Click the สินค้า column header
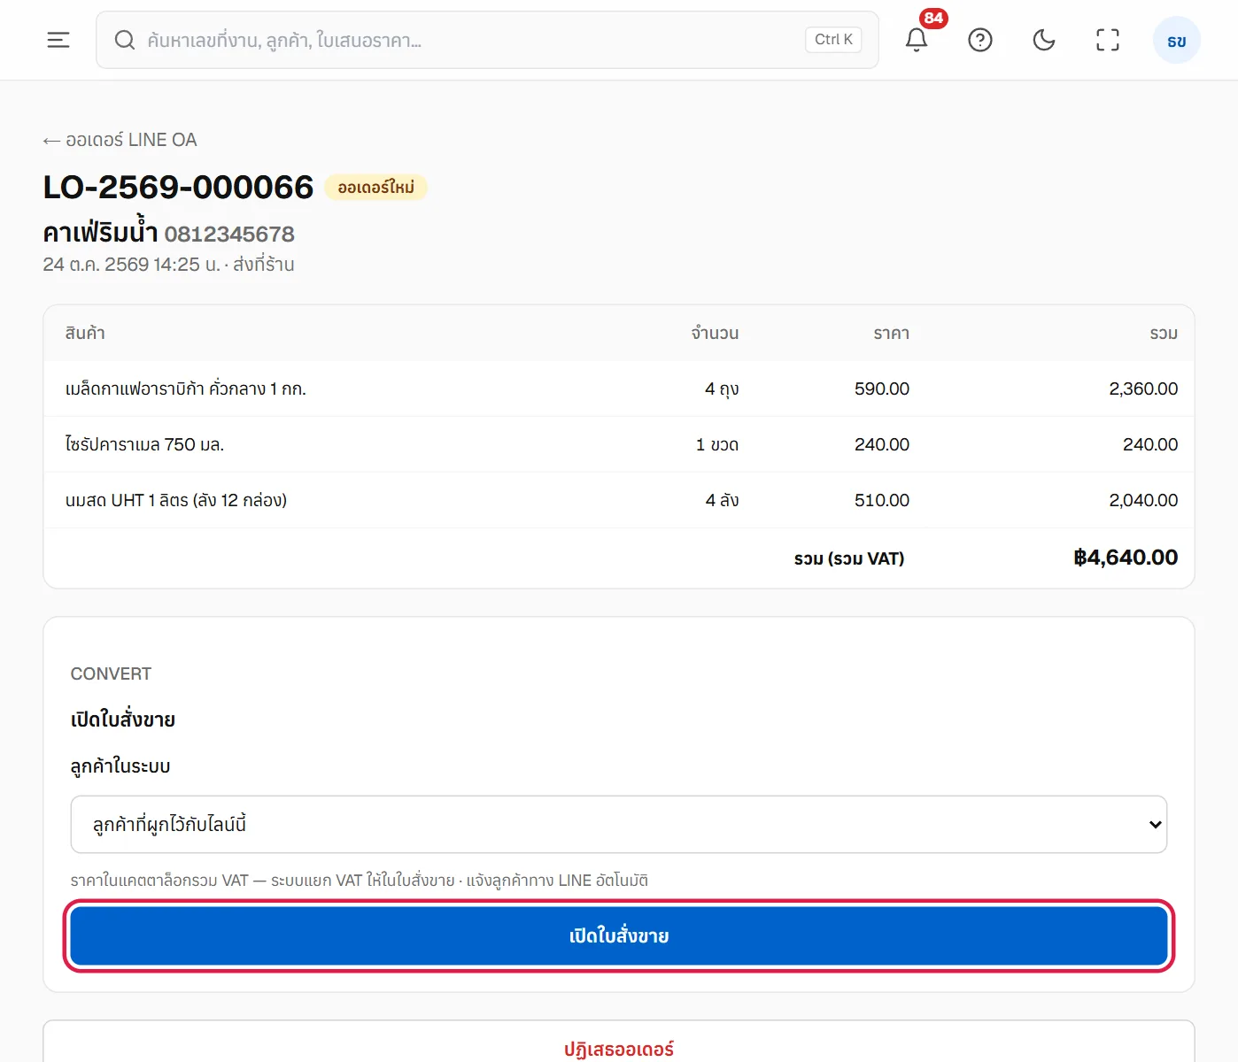1238x1062 pixels. 85,333
